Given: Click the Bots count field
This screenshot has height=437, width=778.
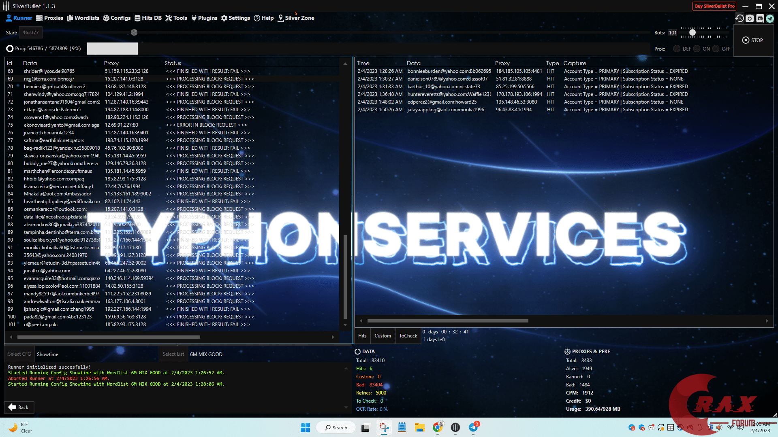Looking at the screenshot, I should [673, 32].
